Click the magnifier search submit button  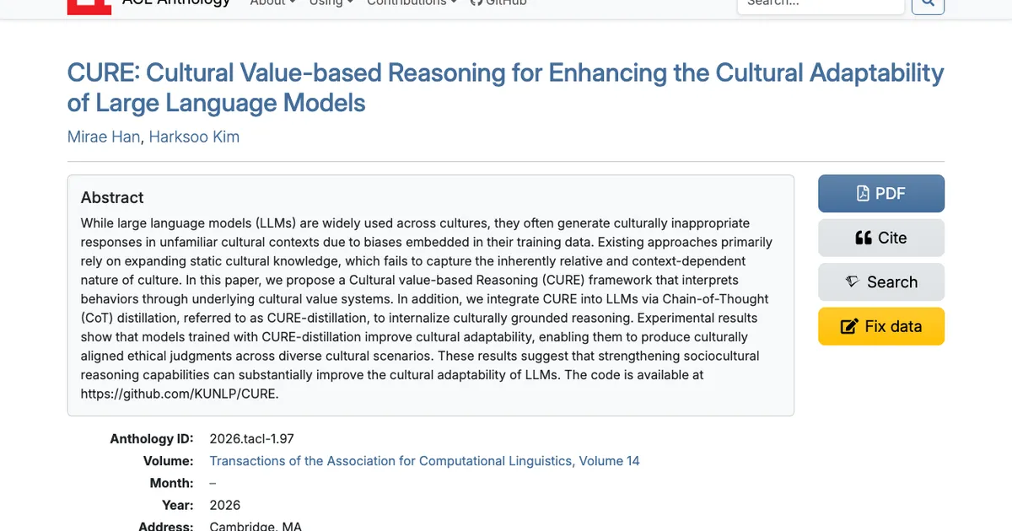(x=929, y=5)
